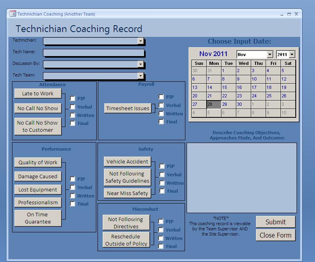This screenshot has width=315, height=262.
Task: Expand the Discussion By dropdown
Action: coord(140,64)
